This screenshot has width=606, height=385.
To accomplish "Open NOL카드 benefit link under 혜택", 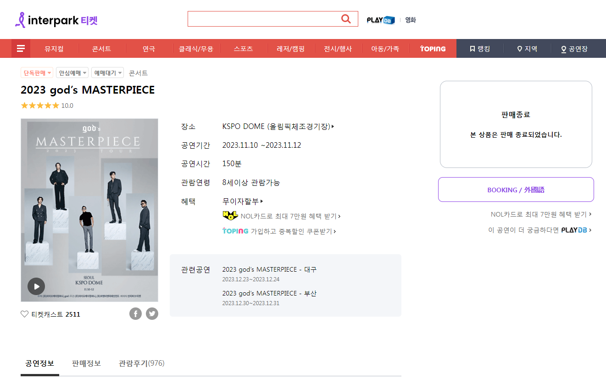I will pyautogui.click(x=290, y=216).
